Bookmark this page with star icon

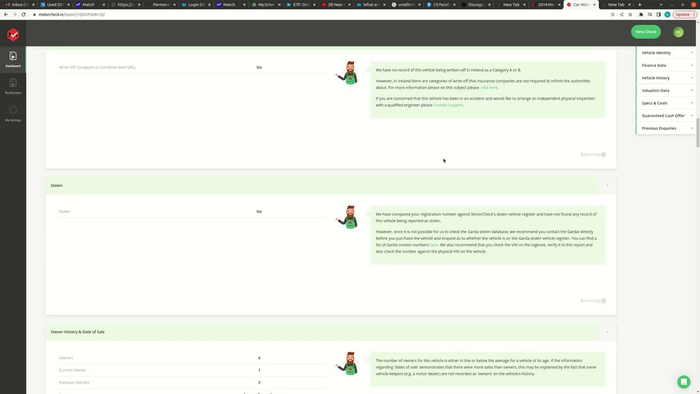630,14
